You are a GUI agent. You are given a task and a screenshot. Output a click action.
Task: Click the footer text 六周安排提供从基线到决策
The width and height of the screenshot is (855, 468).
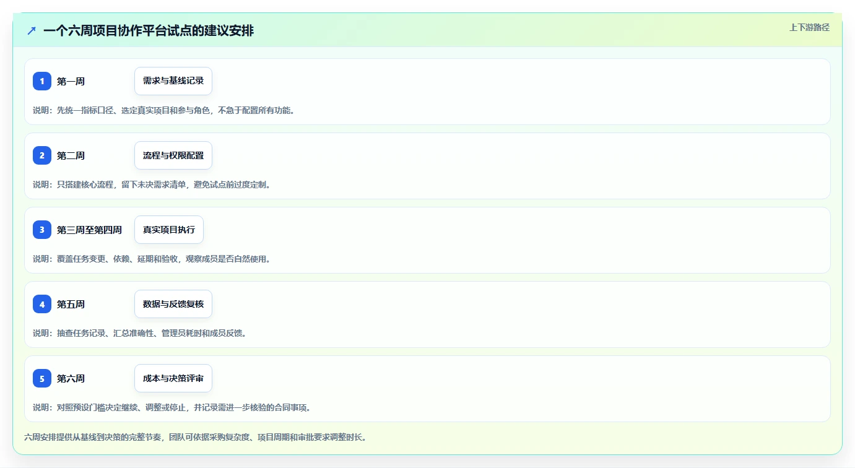[196, 437]
